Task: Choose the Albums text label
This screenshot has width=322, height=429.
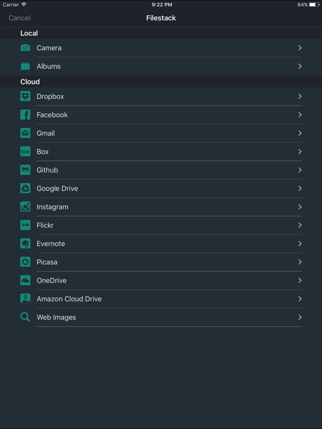Action: (x=49, y=66)
